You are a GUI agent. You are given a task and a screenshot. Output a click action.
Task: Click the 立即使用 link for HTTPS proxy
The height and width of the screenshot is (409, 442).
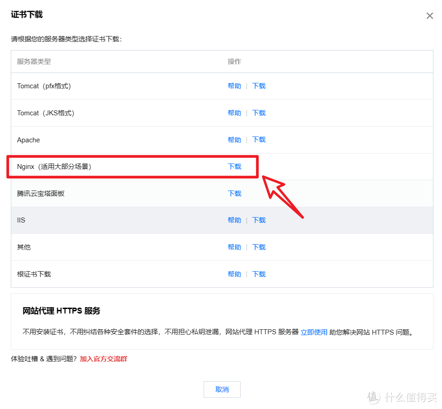click(x=314, y=332)
